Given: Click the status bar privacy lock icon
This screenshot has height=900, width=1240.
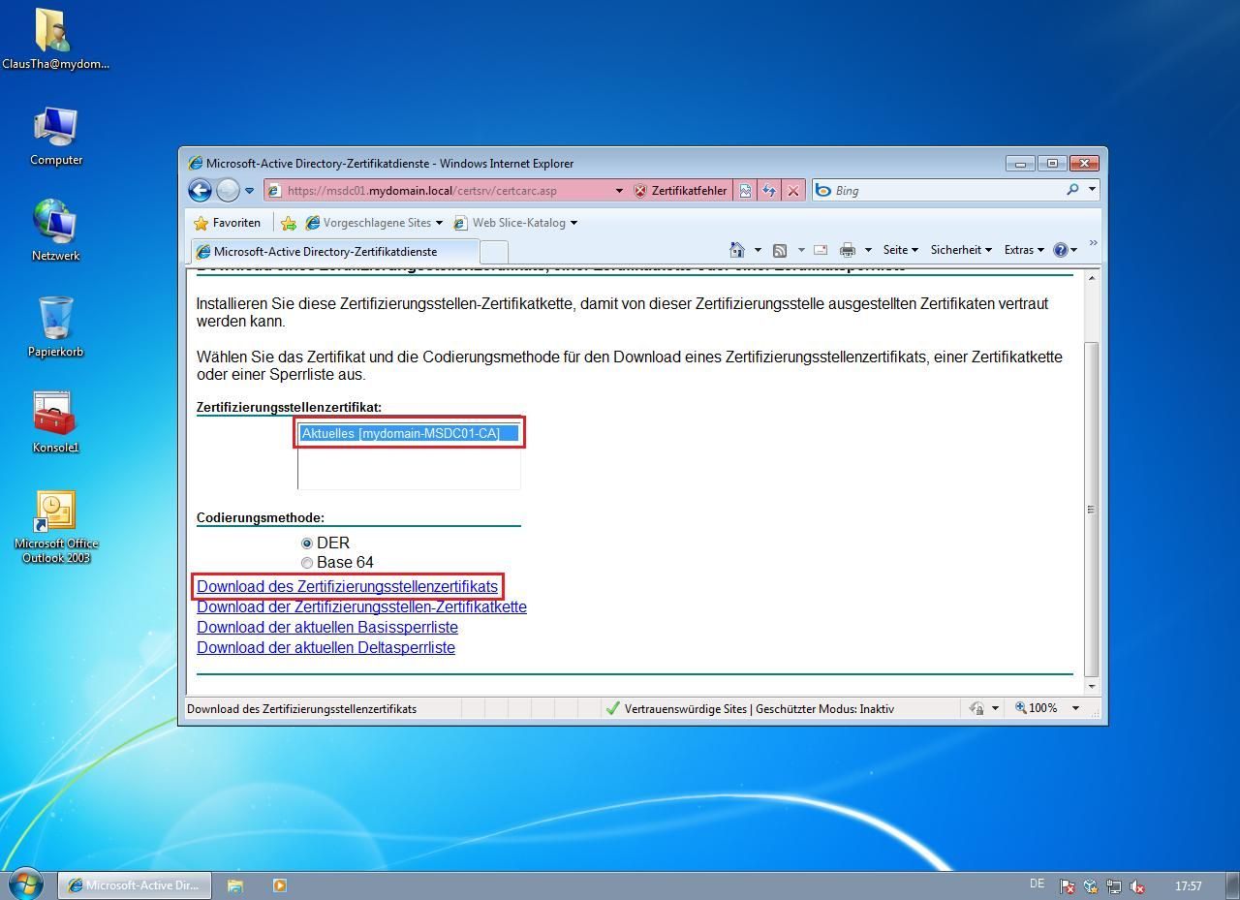Looking at the screenshot, I should 976,708.
